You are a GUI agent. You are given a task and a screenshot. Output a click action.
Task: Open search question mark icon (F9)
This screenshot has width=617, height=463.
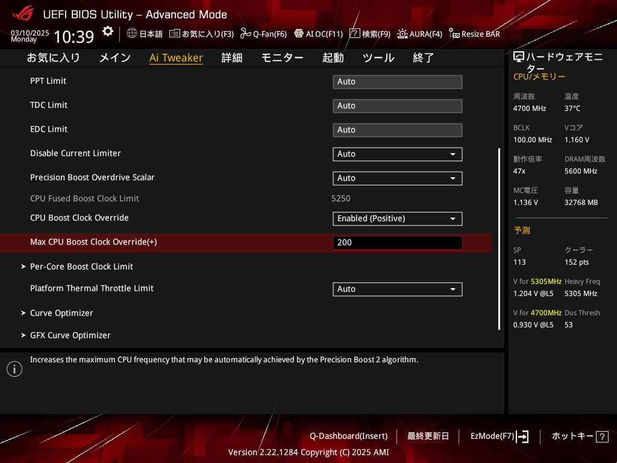click(354, 34)
